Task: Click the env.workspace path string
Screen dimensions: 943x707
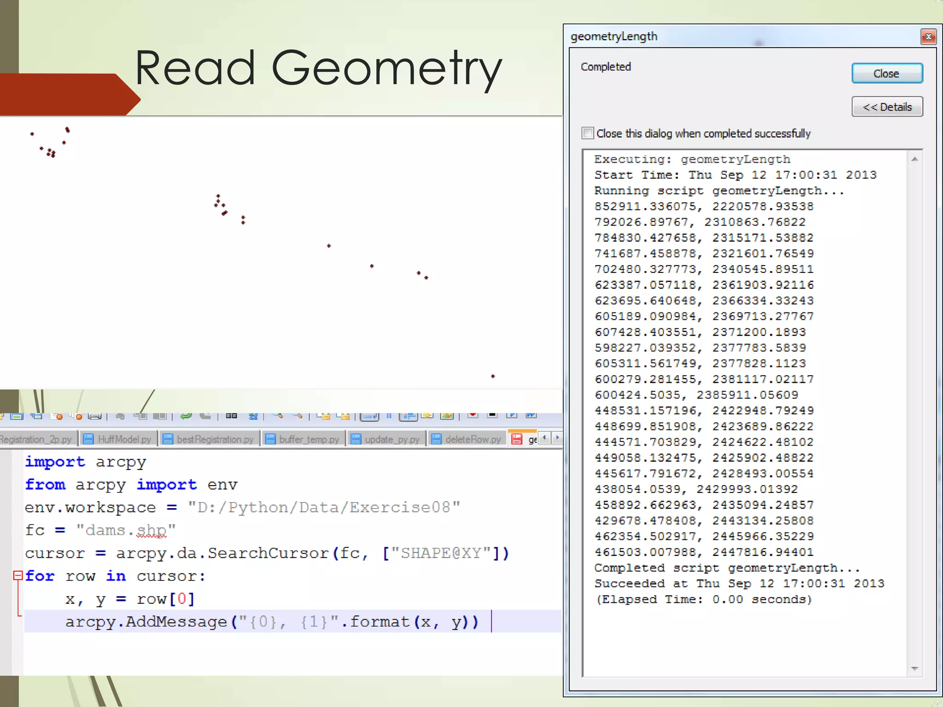Action: coord(324,507)
